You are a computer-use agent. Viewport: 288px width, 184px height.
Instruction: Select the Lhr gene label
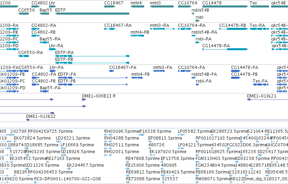52,3
